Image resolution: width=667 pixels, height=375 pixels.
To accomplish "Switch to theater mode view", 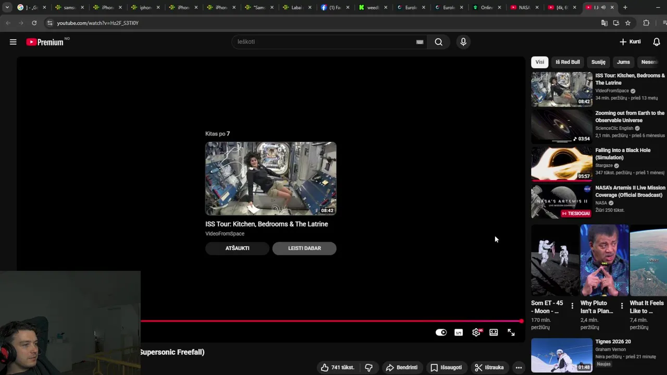I will click(493, 332).
